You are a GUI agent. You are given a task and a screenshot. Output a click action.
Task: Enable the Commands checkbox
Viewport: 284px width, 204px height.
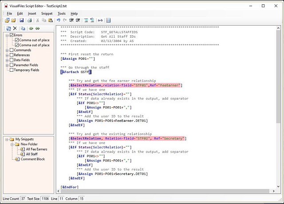12,50
